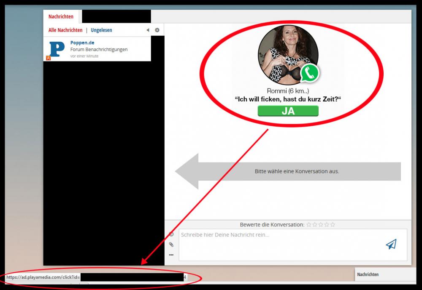
Task: Switch to the Nachrichten tab at top
Action: [61, 17]
